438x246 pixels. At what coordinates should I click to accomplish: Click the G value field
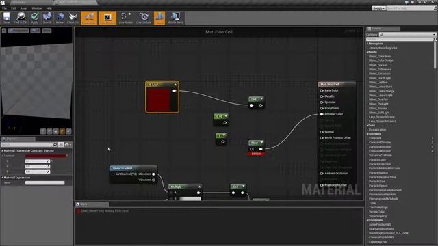(x=38, y=167)
